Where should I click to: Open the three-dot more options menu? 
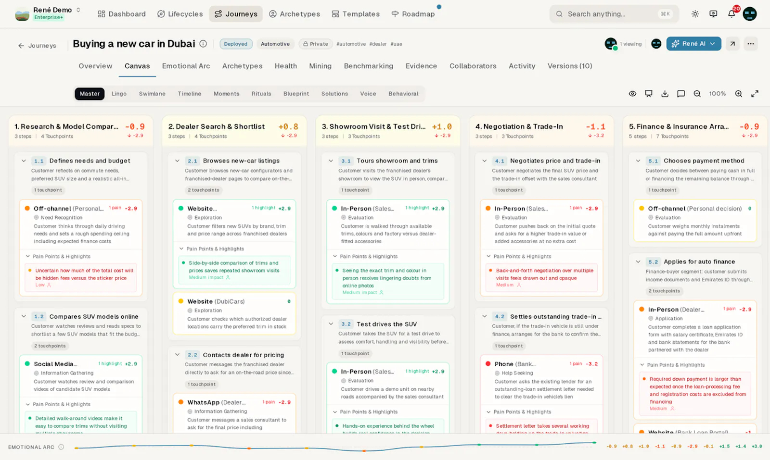(x=751, y=44)
